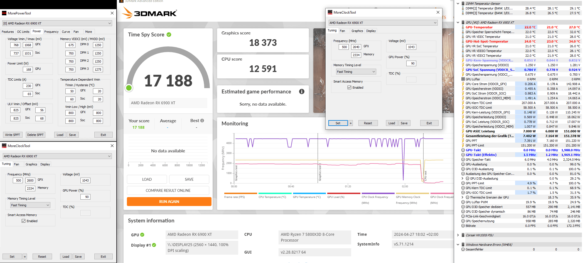
Task: Click the green dot on Time Spy gauge
Action: [129, 88]
